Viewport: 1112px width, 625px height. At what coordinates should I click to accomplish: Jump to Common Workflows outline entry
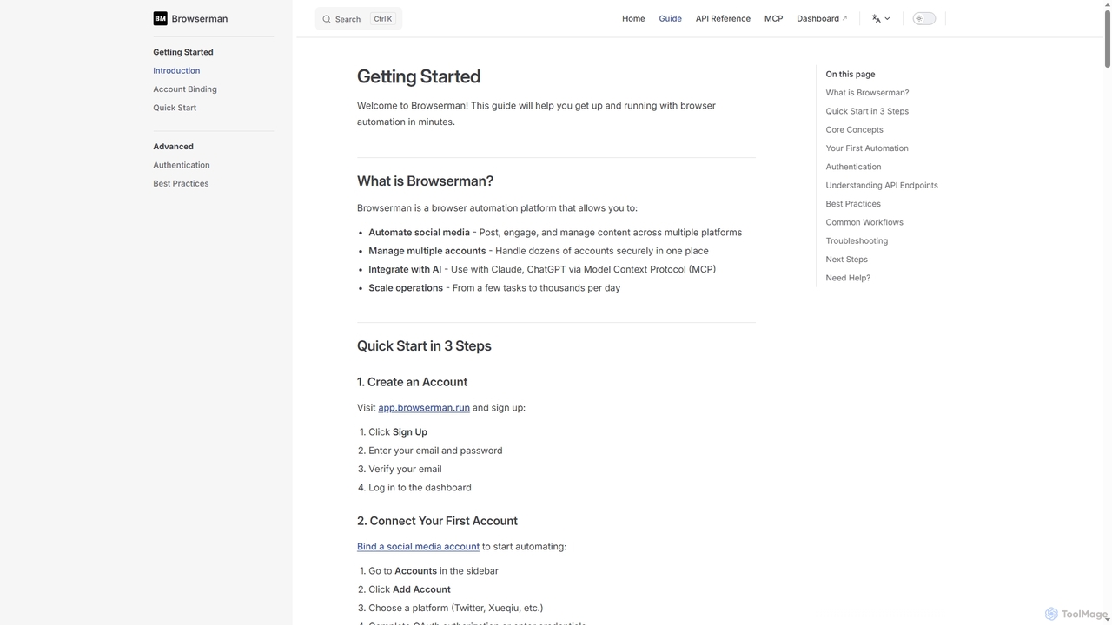click(x=864, y=222)
